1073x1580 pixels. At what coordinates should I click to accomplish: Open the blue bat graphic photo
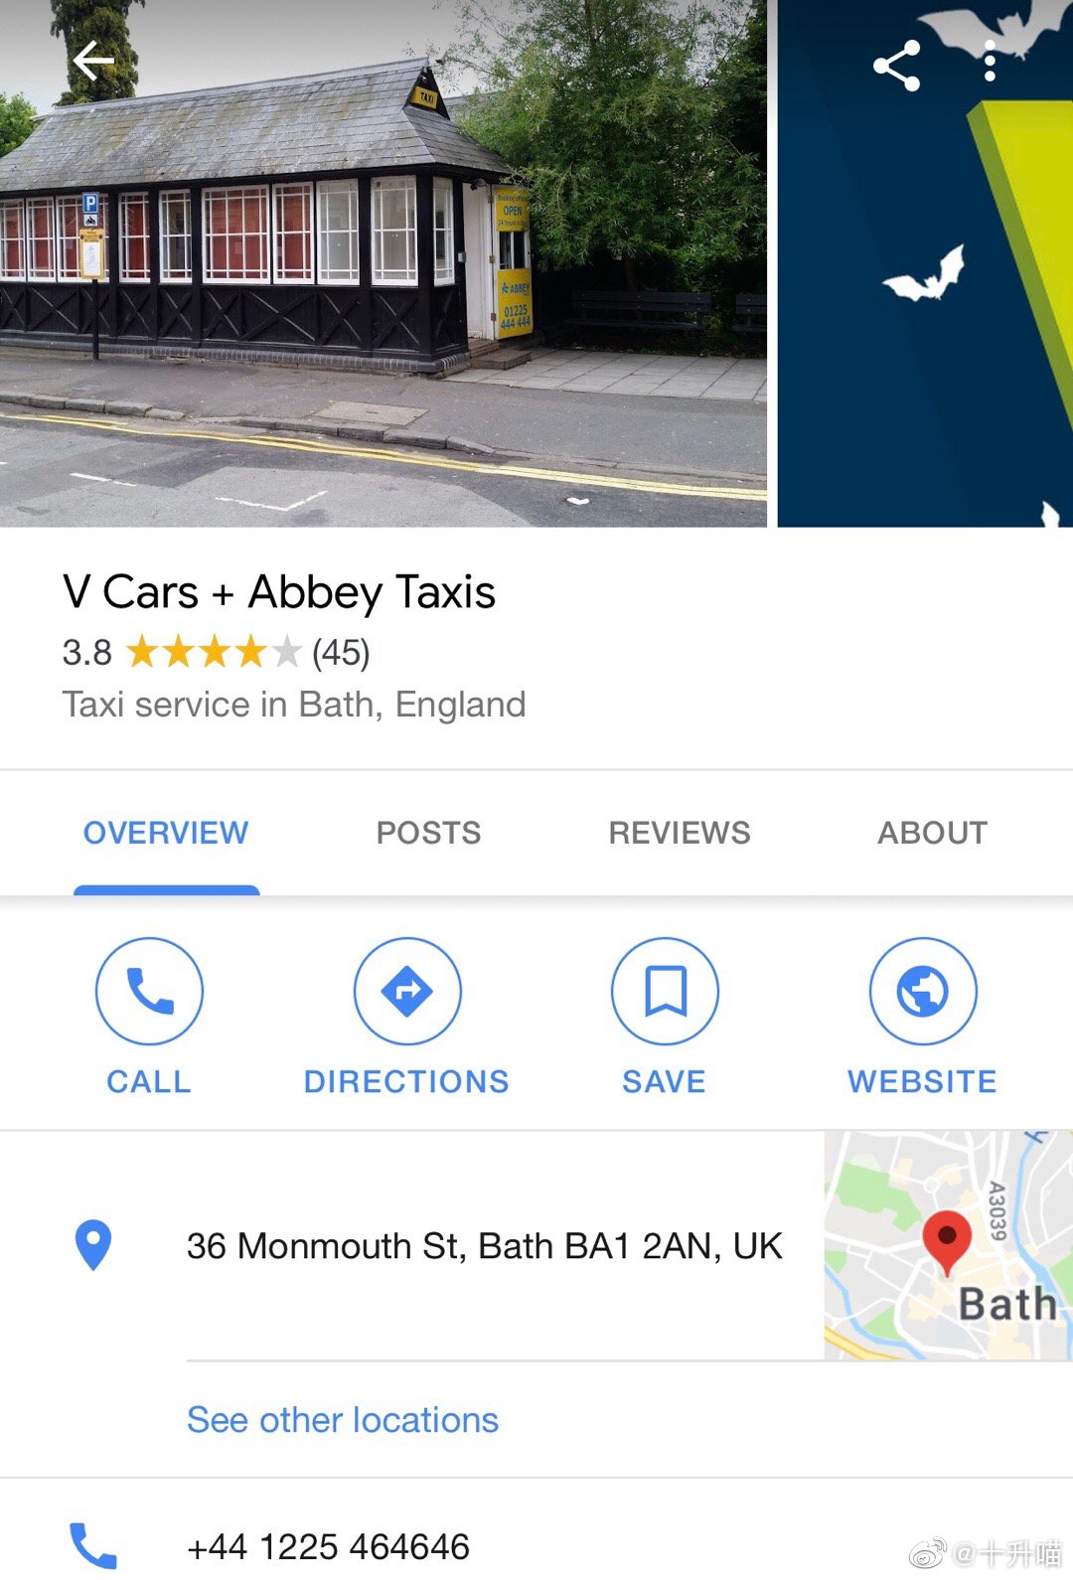pyautogui.click(x=925, y=263)
